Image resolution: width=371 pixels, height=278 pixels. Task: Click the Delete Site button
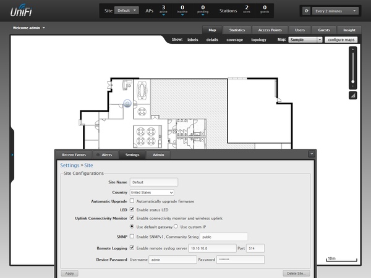pyautogui.click(x=296, y=273)
